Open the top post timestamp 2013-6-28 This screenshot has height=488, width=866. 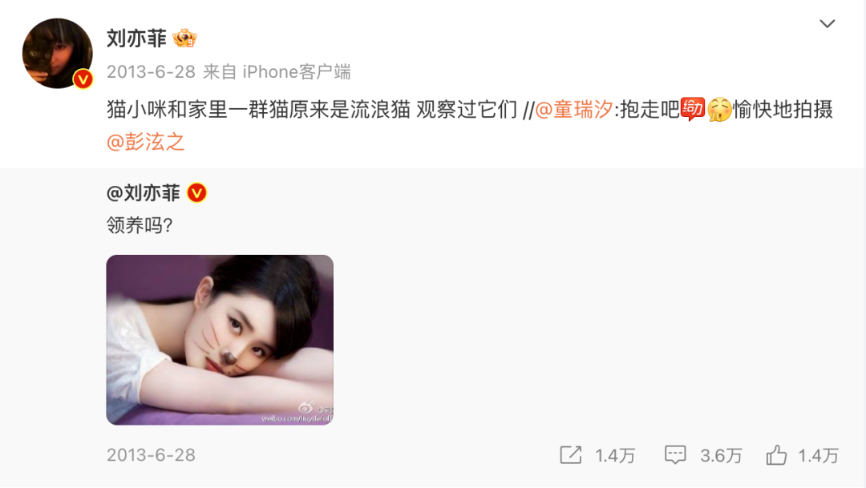[151, 72]
